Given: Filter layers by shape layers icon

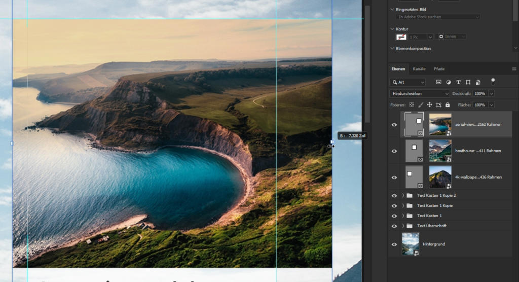Looking at the screenshot, I should pos(468,82).
